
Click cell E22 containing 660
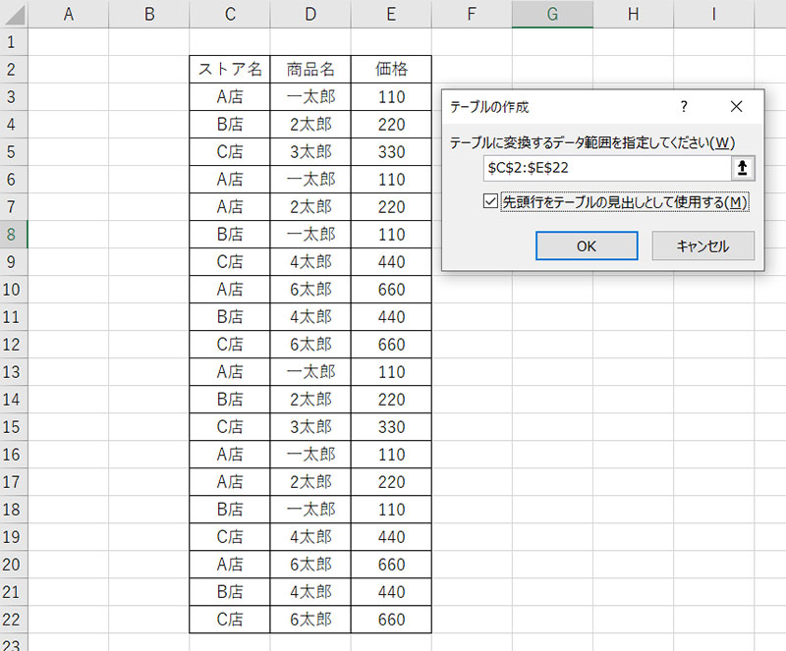[391, 620]
